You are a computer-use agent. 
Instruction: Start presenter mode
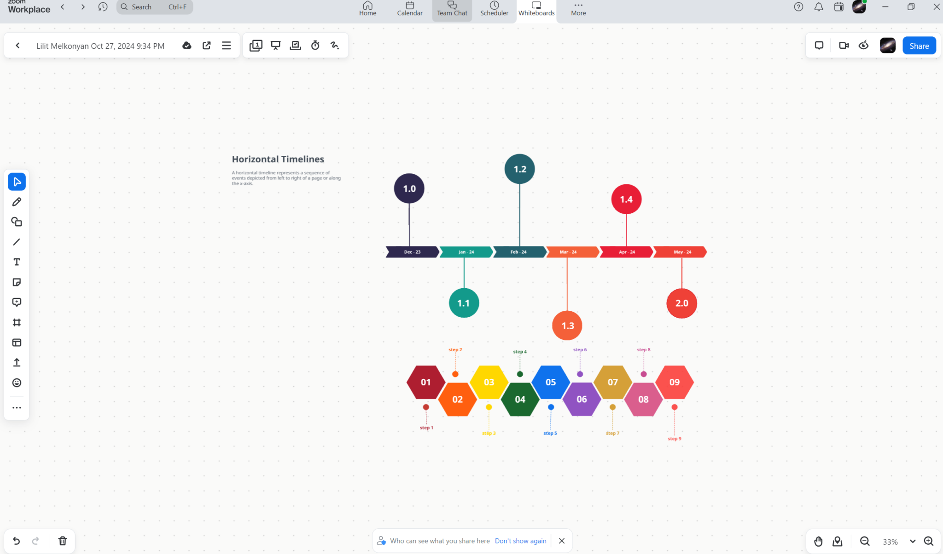(x=275, y=45)
